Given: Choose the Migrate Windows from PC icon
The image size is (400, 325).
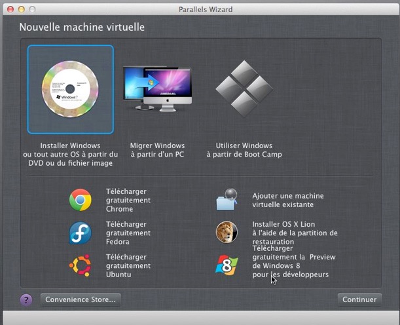Looking at the screenshot, I should tap(157, 89).
